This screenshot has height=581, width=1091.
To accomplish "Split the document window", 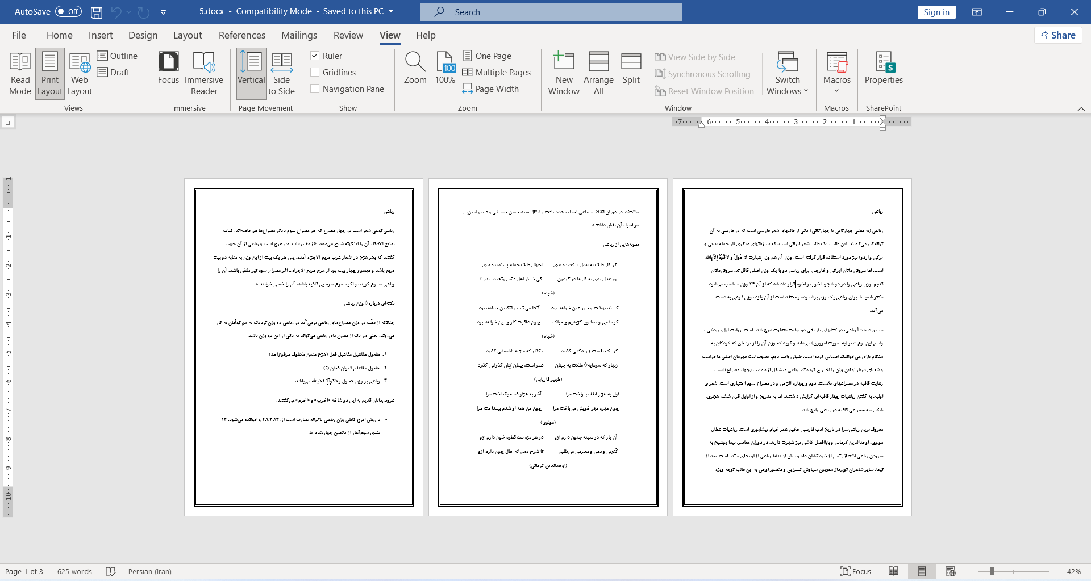I will [631, 68].
